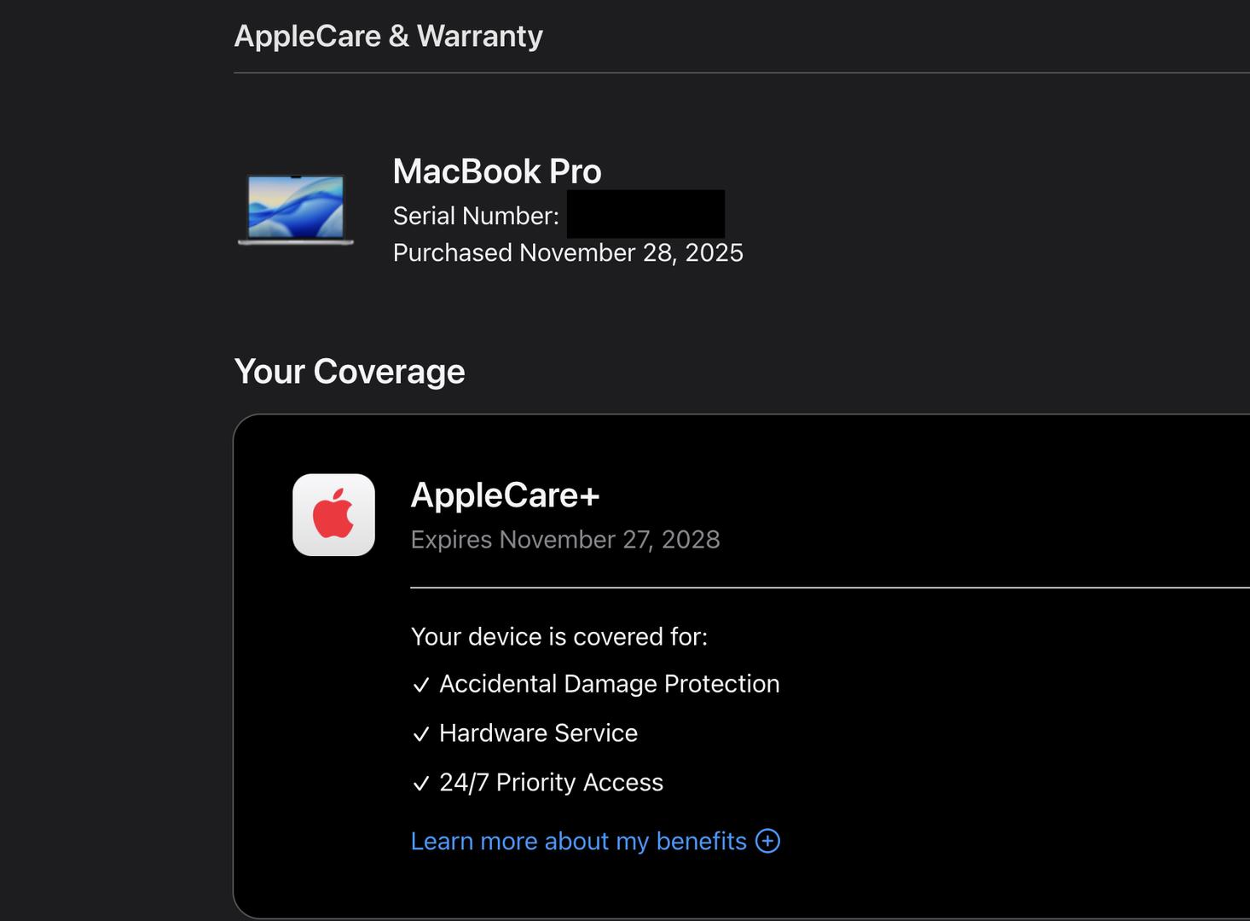Screen dimensions: 1250x921
Task: Click the Purchased November 28, 2025 text
Action: click(x=568, y=252)
